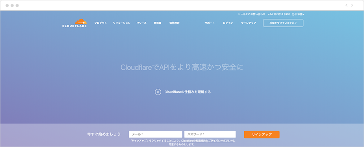The width and height of the screenshot is (364, 147).
Task: Click the orange サインアップ button
Action: (262, 134)
